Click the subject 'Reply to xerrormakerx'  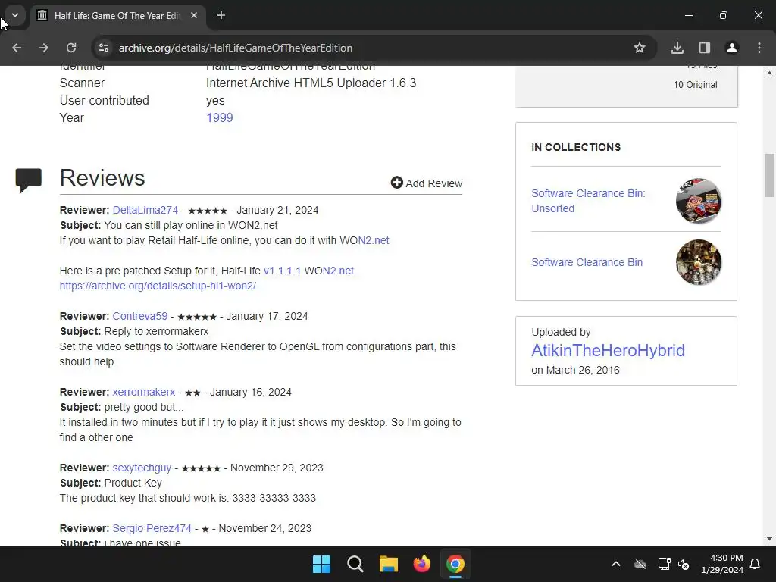(156, 332)
